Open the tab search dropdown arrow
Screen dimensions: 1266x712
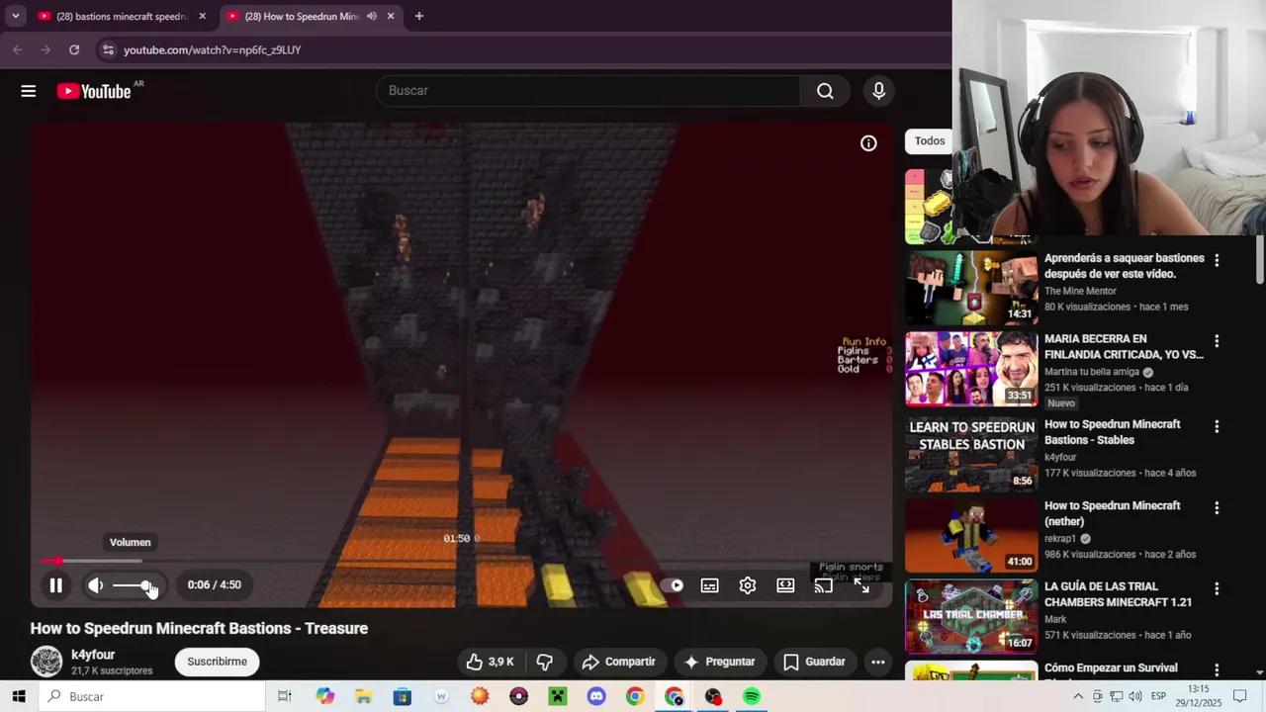pyautogui.click(x=15, y=17)
